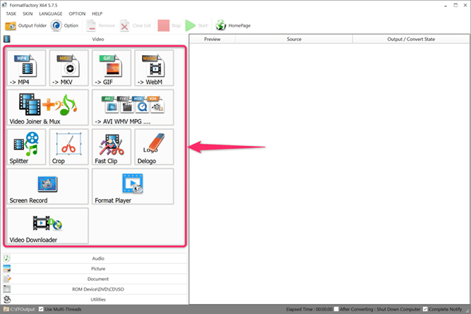This screenshot has height=314, width=471.
Task: Open the -> WebM conversion tool
Action: tap(154, 68)
